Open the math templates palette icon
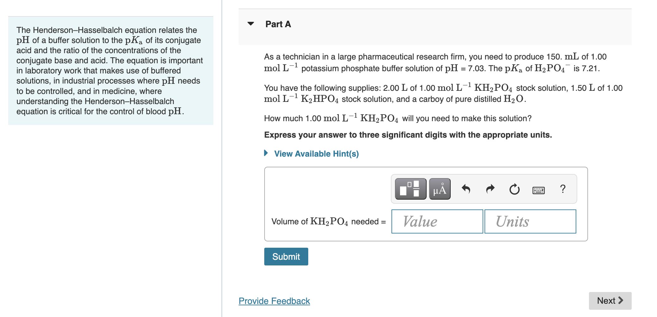 (x=410, y=189)
